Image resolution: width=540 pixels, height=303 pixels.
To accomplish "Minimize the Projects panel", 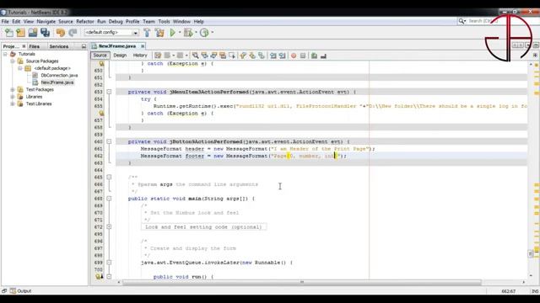I will pos(84,46).
